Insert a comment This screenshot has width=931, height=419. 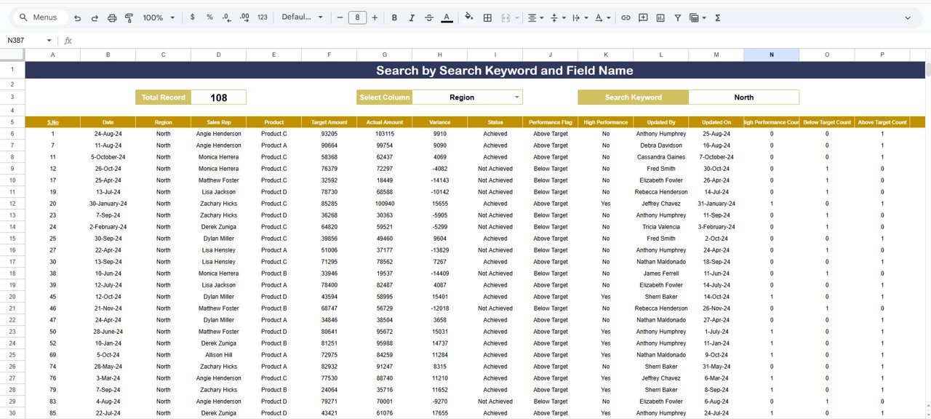(x=643, y=17)
